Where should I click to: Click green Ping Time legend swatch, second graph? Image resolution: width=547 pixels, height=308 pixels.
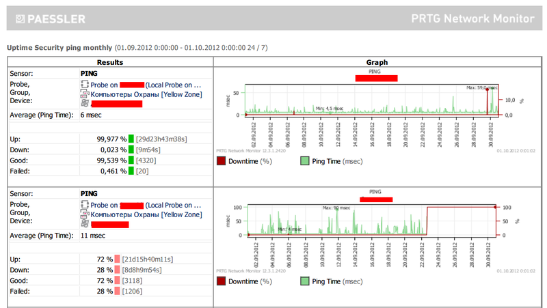[x=304, y=281]
